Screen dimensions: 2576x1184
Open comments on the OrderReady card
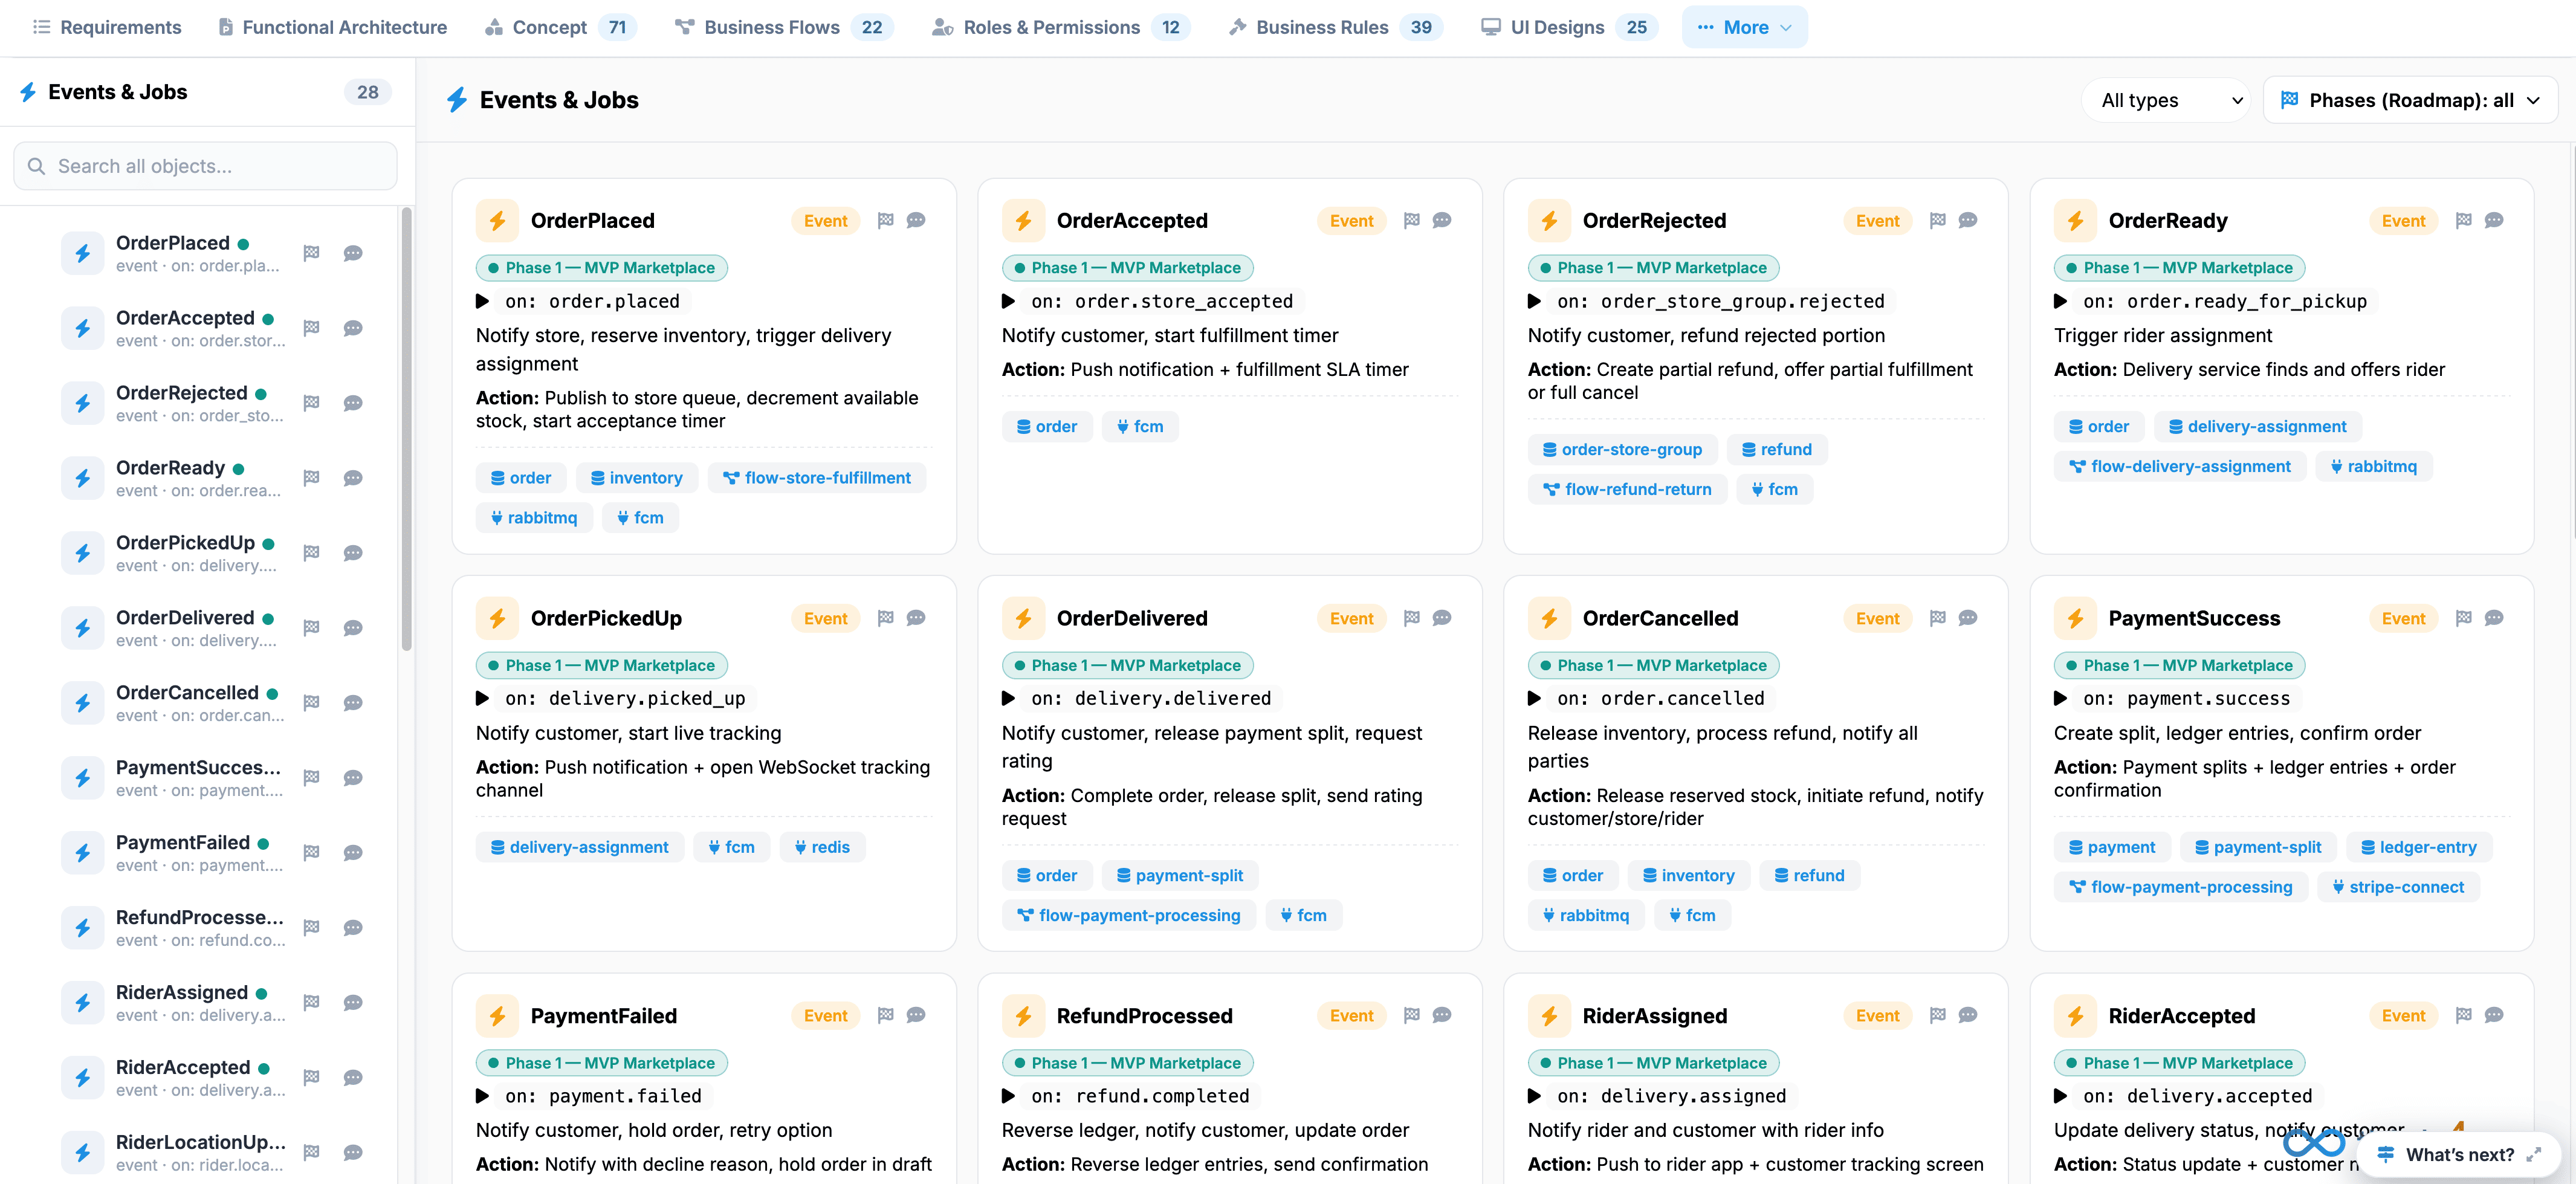pyautogui.click(x=2494, y=220)
